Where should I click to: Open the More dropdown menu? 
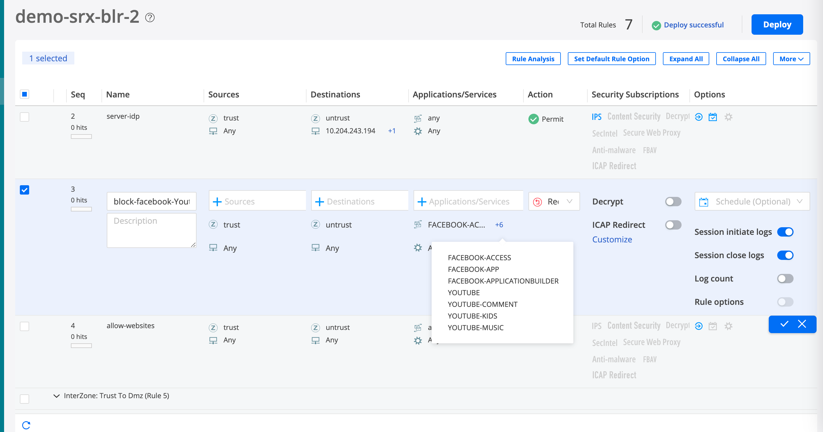pos(791,59)
